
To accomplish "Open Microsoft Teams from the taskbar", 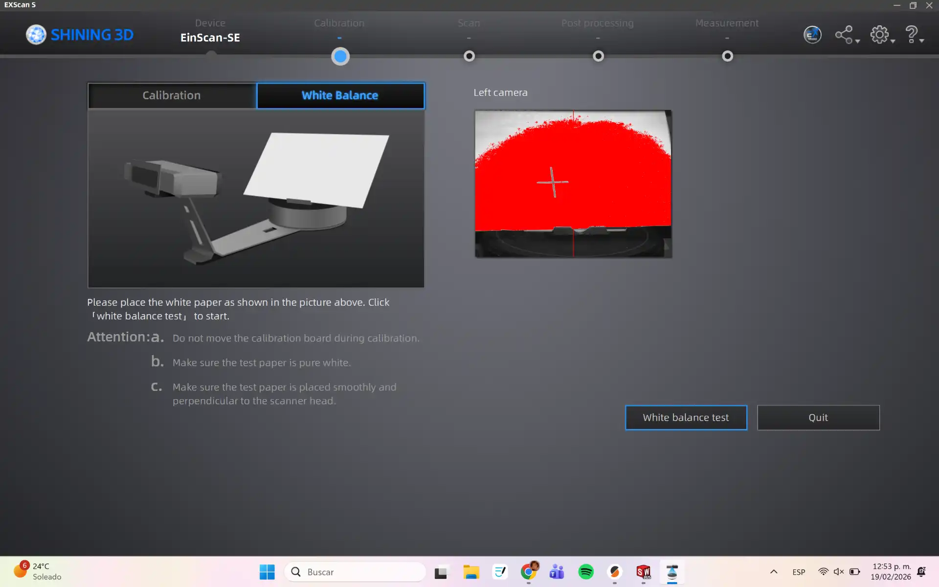I will pos(557,571).
